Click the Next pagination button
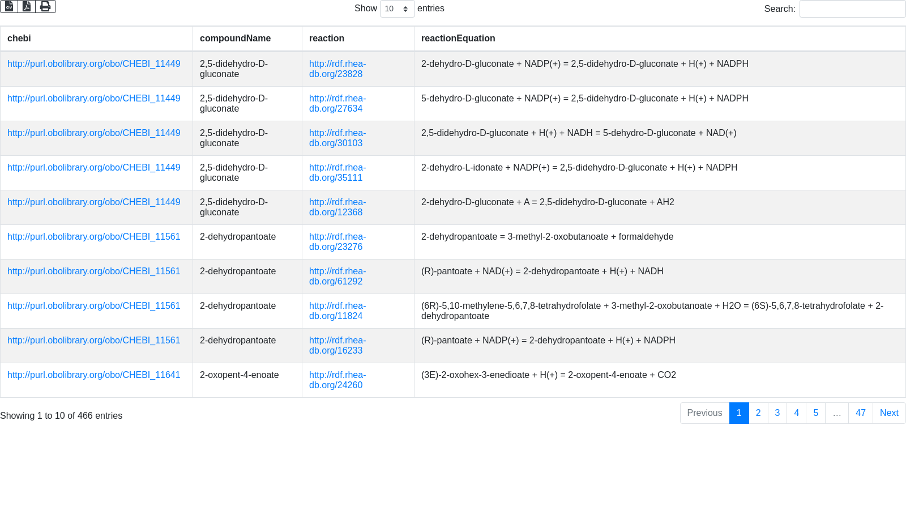 [x=888, y=413]
